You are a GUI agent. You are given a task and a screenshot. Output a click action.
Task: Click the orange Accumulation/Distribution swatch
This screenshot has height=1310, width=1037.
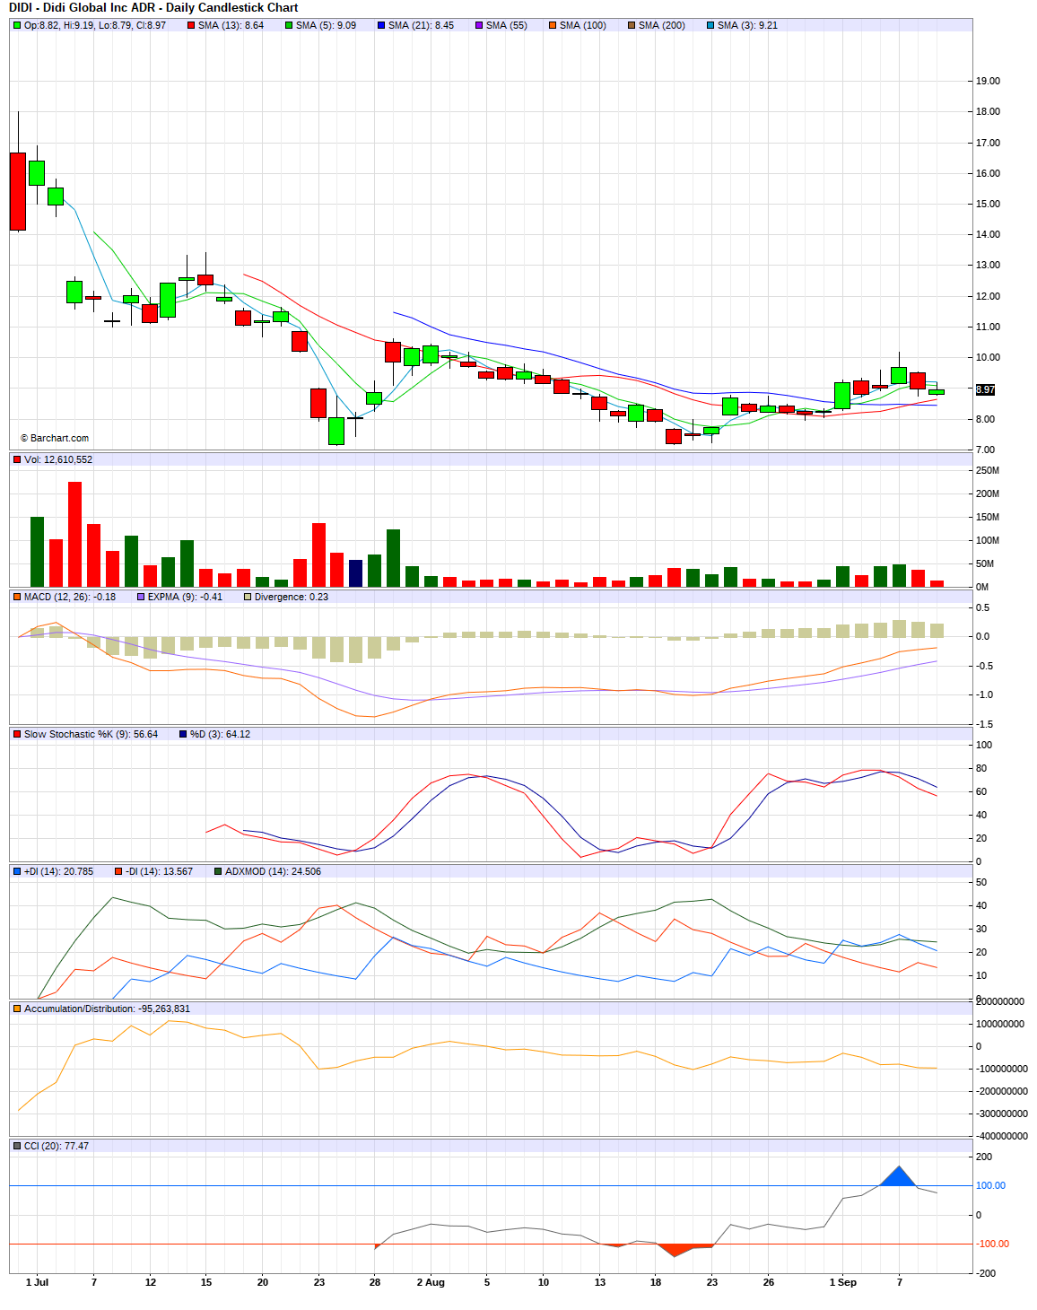point(17,1009)
